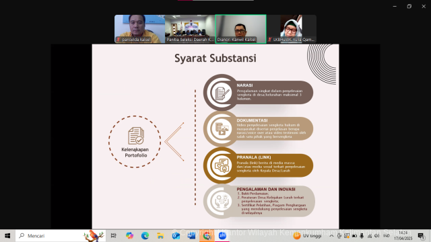This screenshot has width=431, height=242.
Task: Open the notification center icon
Action: [421, 236]
